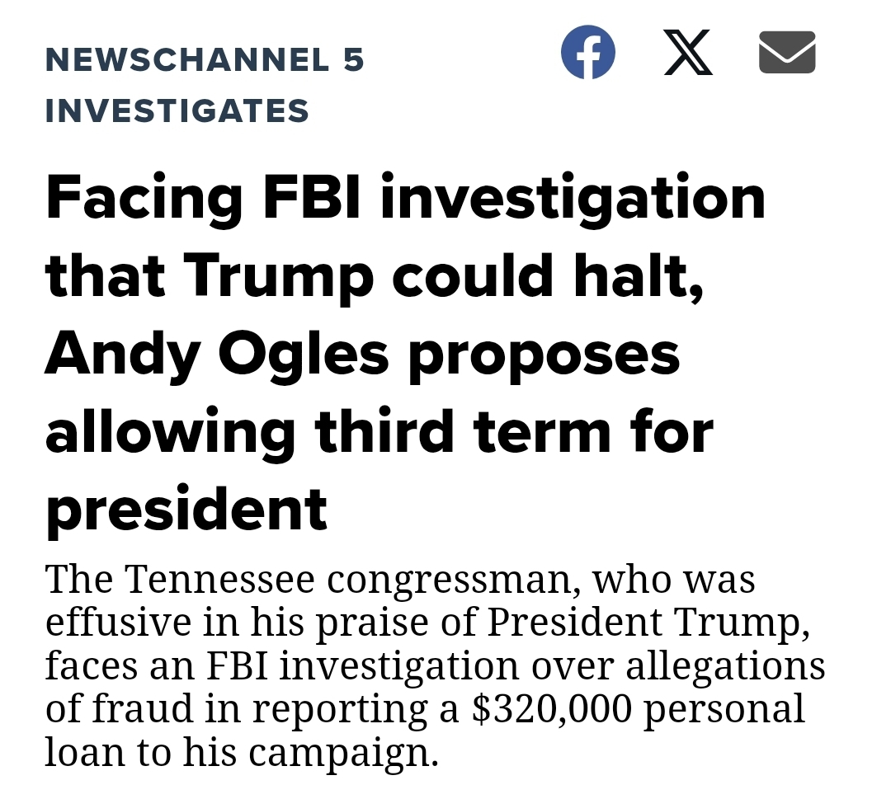This screenshot has height=799, width=891.
Task: Click the word "INVESTIGATES" in the section label
Action: (x=177, y=110)
